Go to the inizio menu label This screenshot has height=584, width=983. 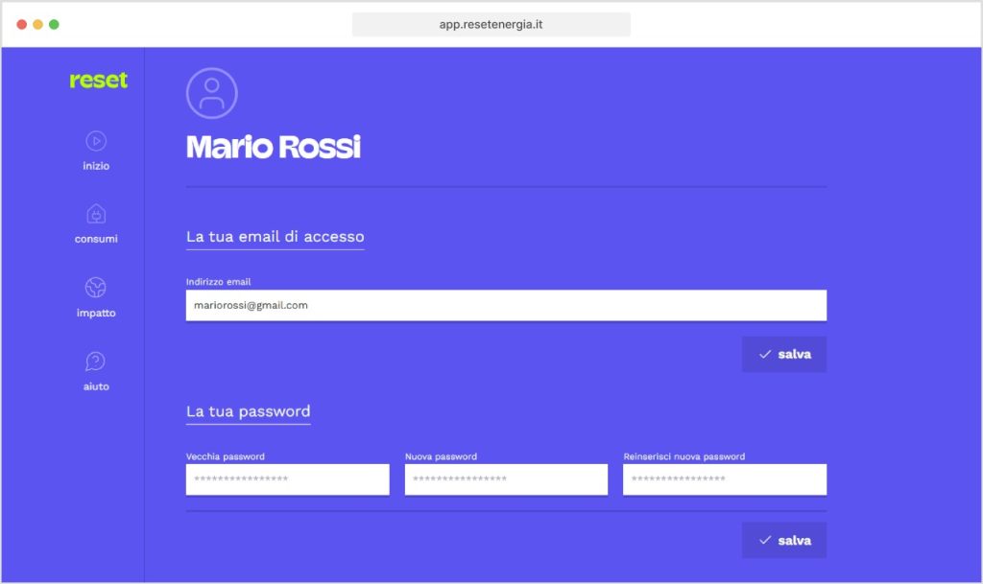tap(96, 166)
